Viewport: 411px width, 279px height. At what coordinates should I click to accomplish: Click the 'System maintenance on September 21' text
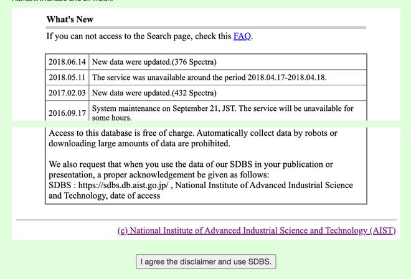tap(222, 113)
